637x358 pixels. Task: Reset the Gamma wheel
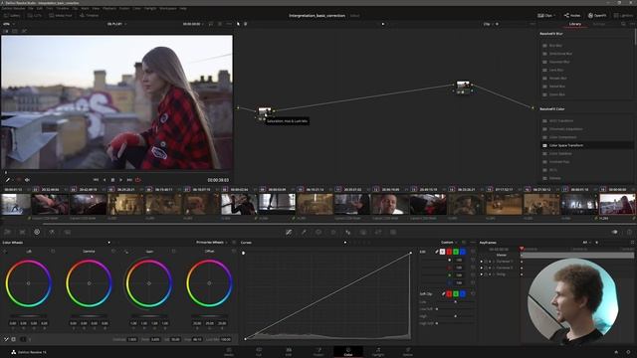click(x=113, y=252)
